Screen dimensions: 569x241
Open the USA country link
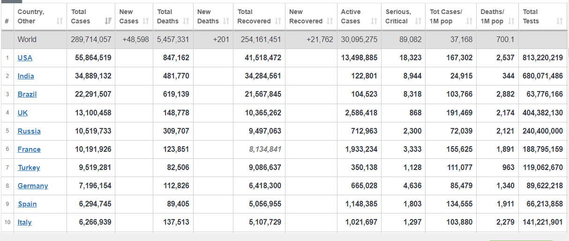pyautogui.click(x=25, y=58)
